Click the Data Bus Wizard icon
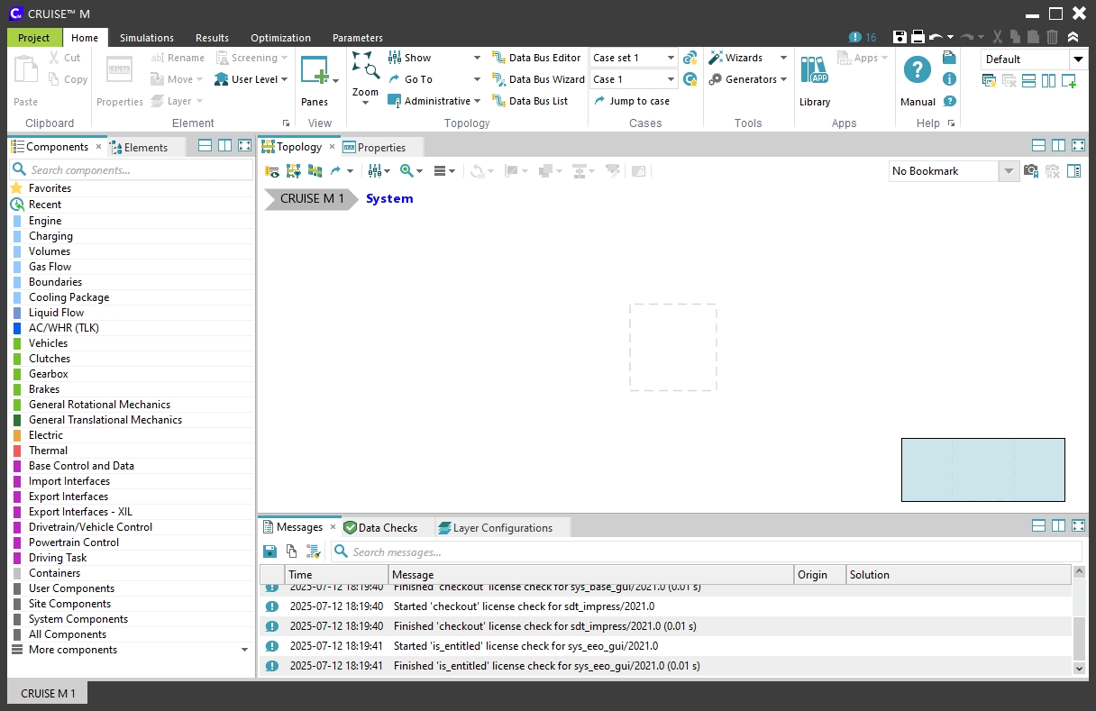This screenshot has width=1096, height=711. coord(499,79)
